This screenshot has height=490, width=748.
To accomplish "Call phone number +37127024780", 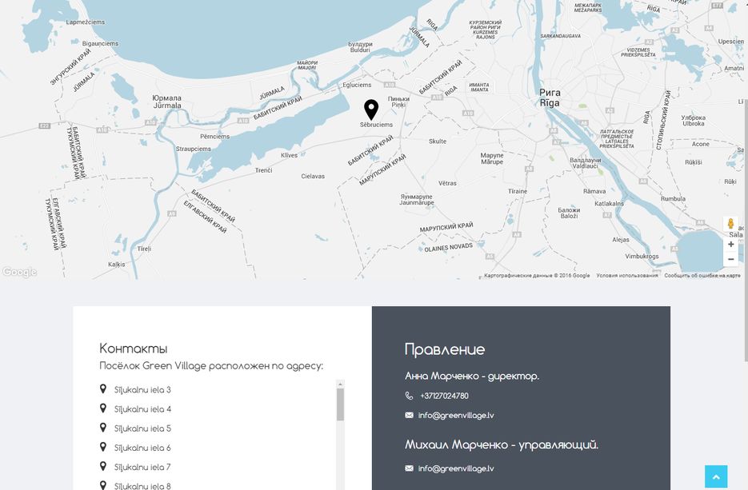I will (444, 396).
